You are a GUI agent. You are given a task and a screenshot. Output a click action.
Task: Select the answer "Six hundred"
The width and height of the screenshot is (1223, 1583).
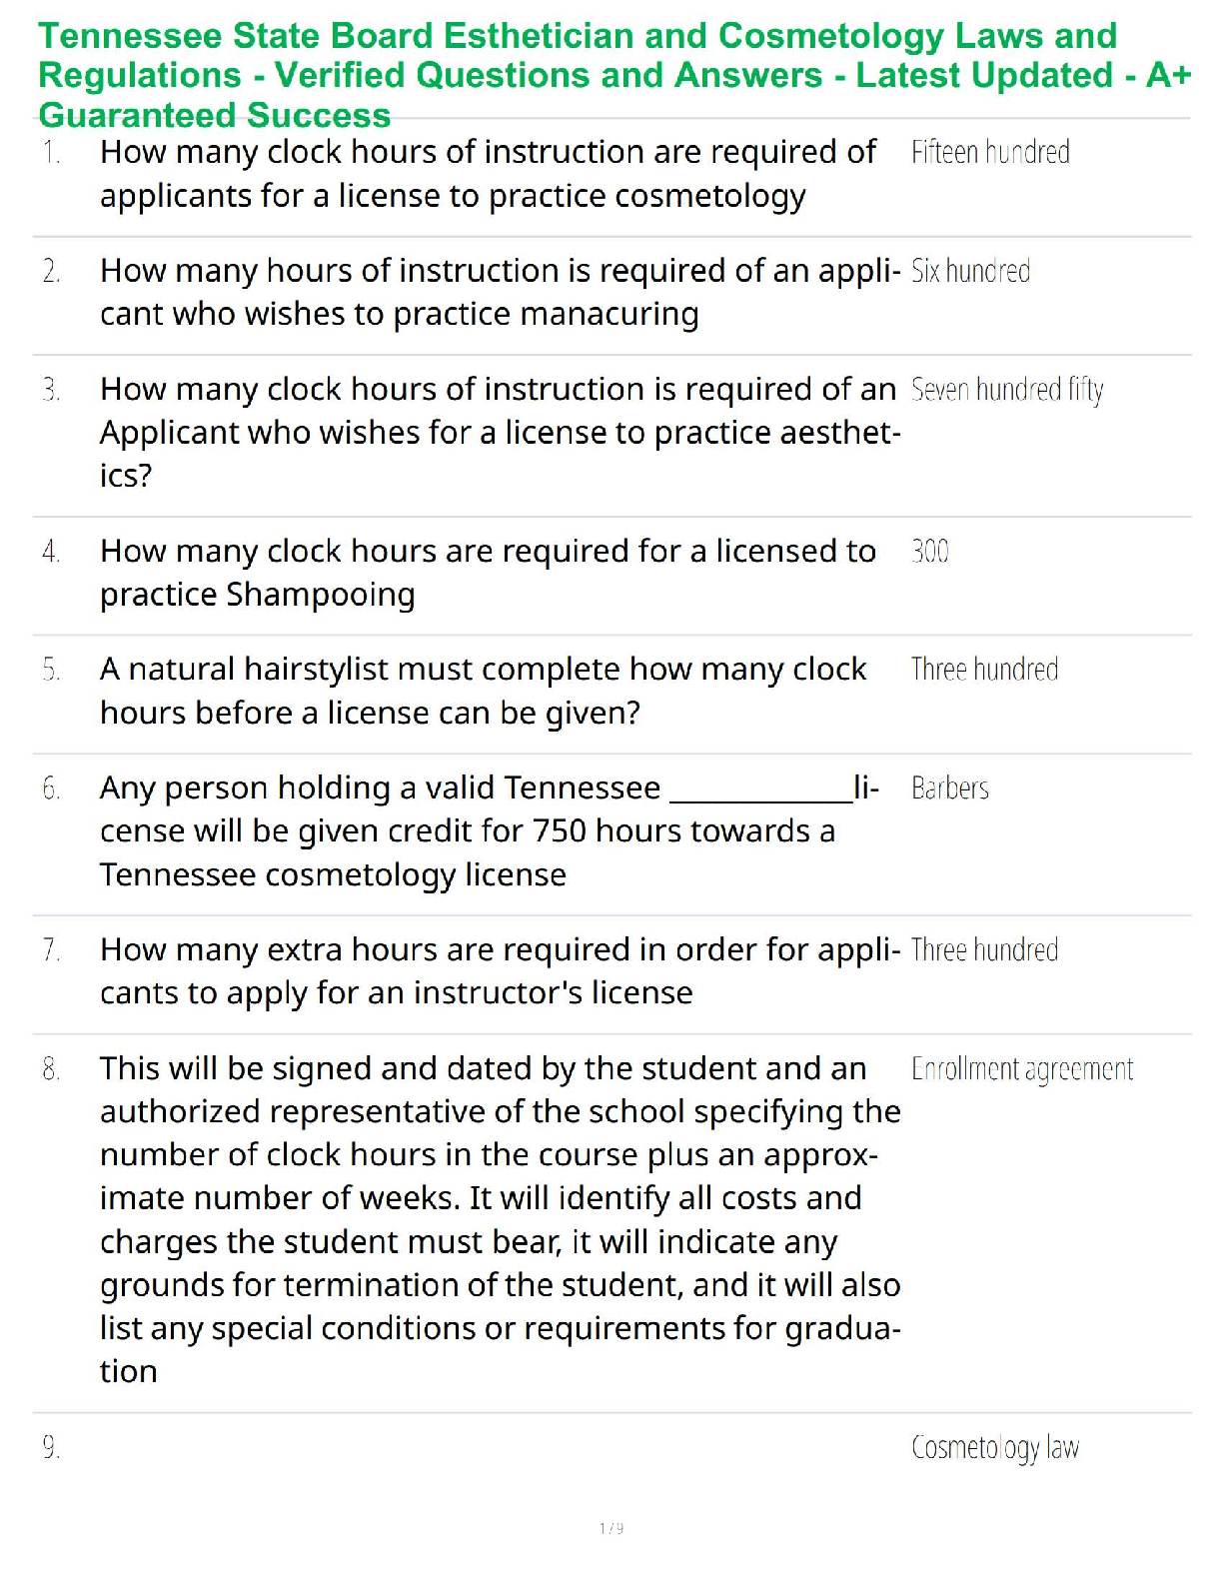970,271
